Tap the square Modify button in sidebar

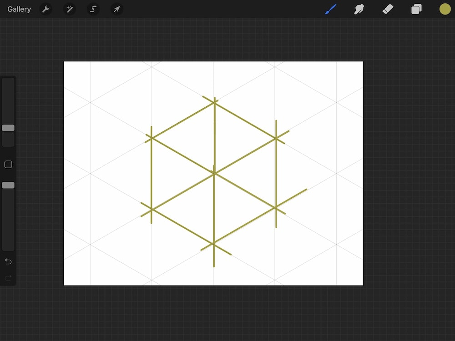pyautogui.click(x=8, y=165)
